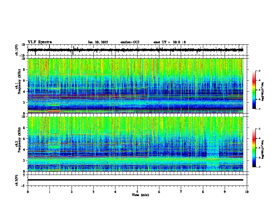The height and width of the screenshot is (215, 278).
Task: Click inside the ch.1 spectrogram panel
Action: [x=135, y=86]
